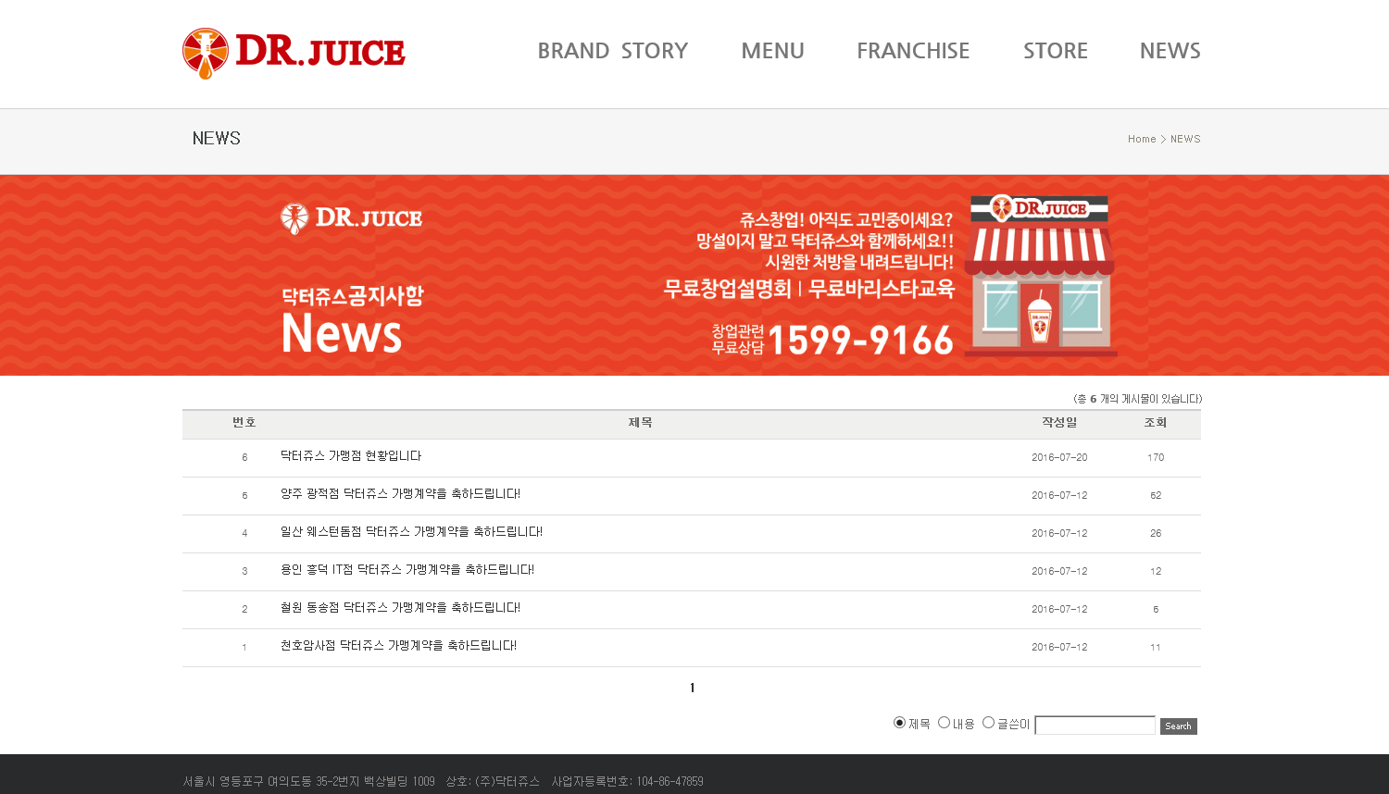Image resolution: width=1389 pixels, height=794 pixels.
Task: Click the 번호 column header
Action: tap(244, 422)
